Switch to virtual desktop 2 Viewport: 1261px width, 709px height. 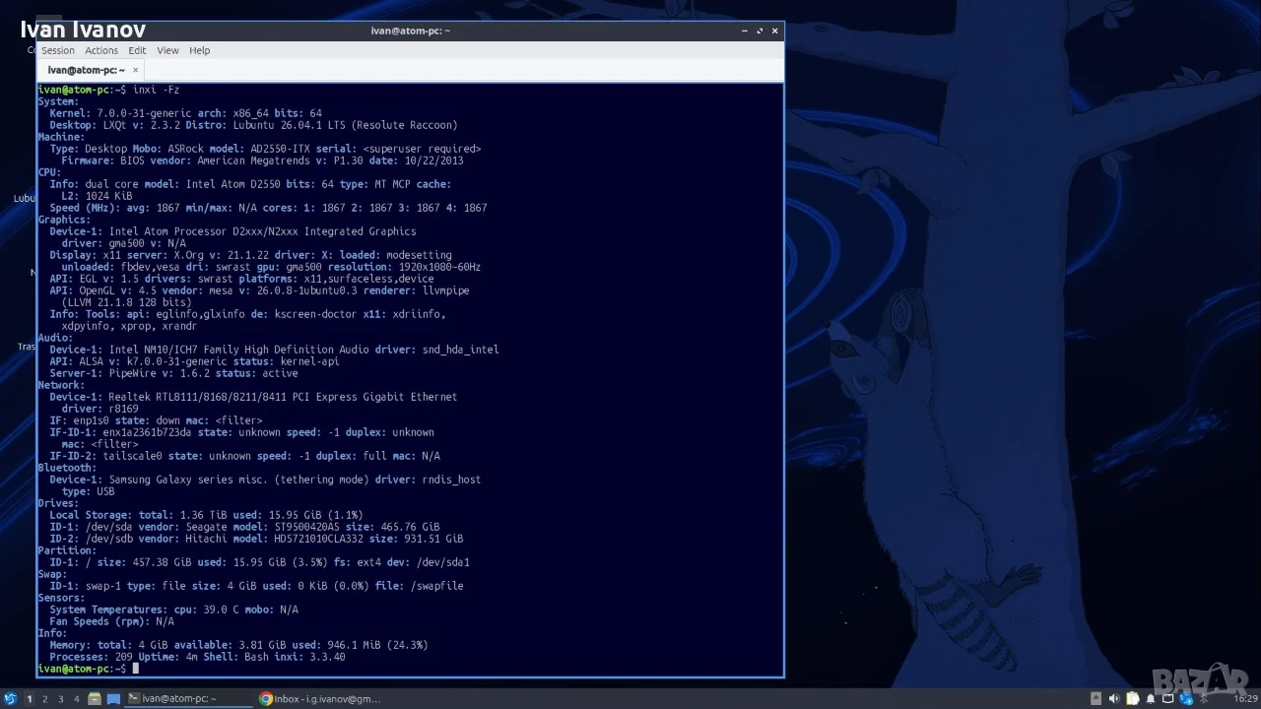click(x=44, y=699)
